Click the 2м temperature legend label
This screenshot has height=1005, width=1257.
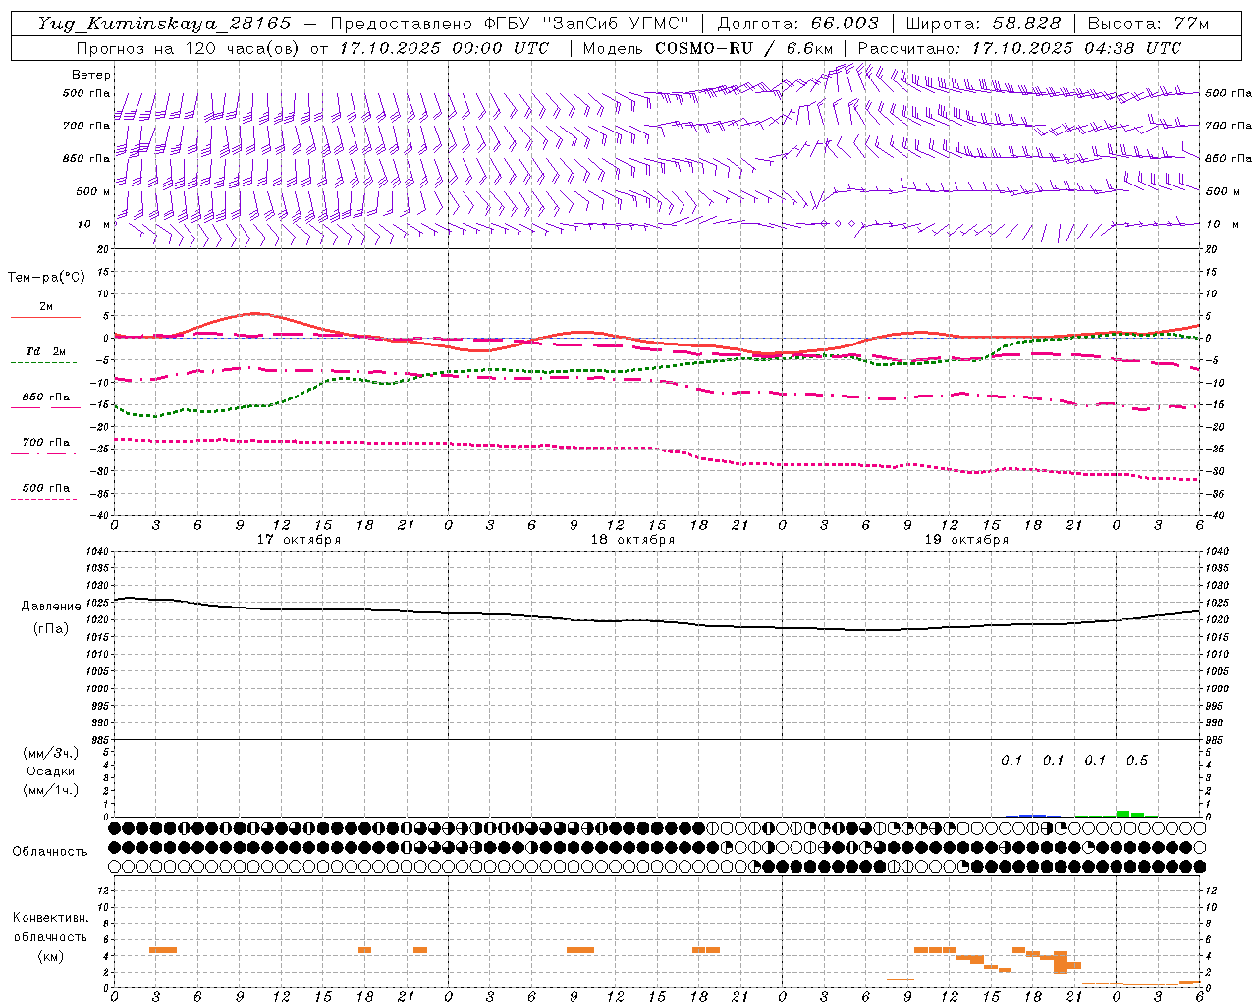[x=46, y=306]
